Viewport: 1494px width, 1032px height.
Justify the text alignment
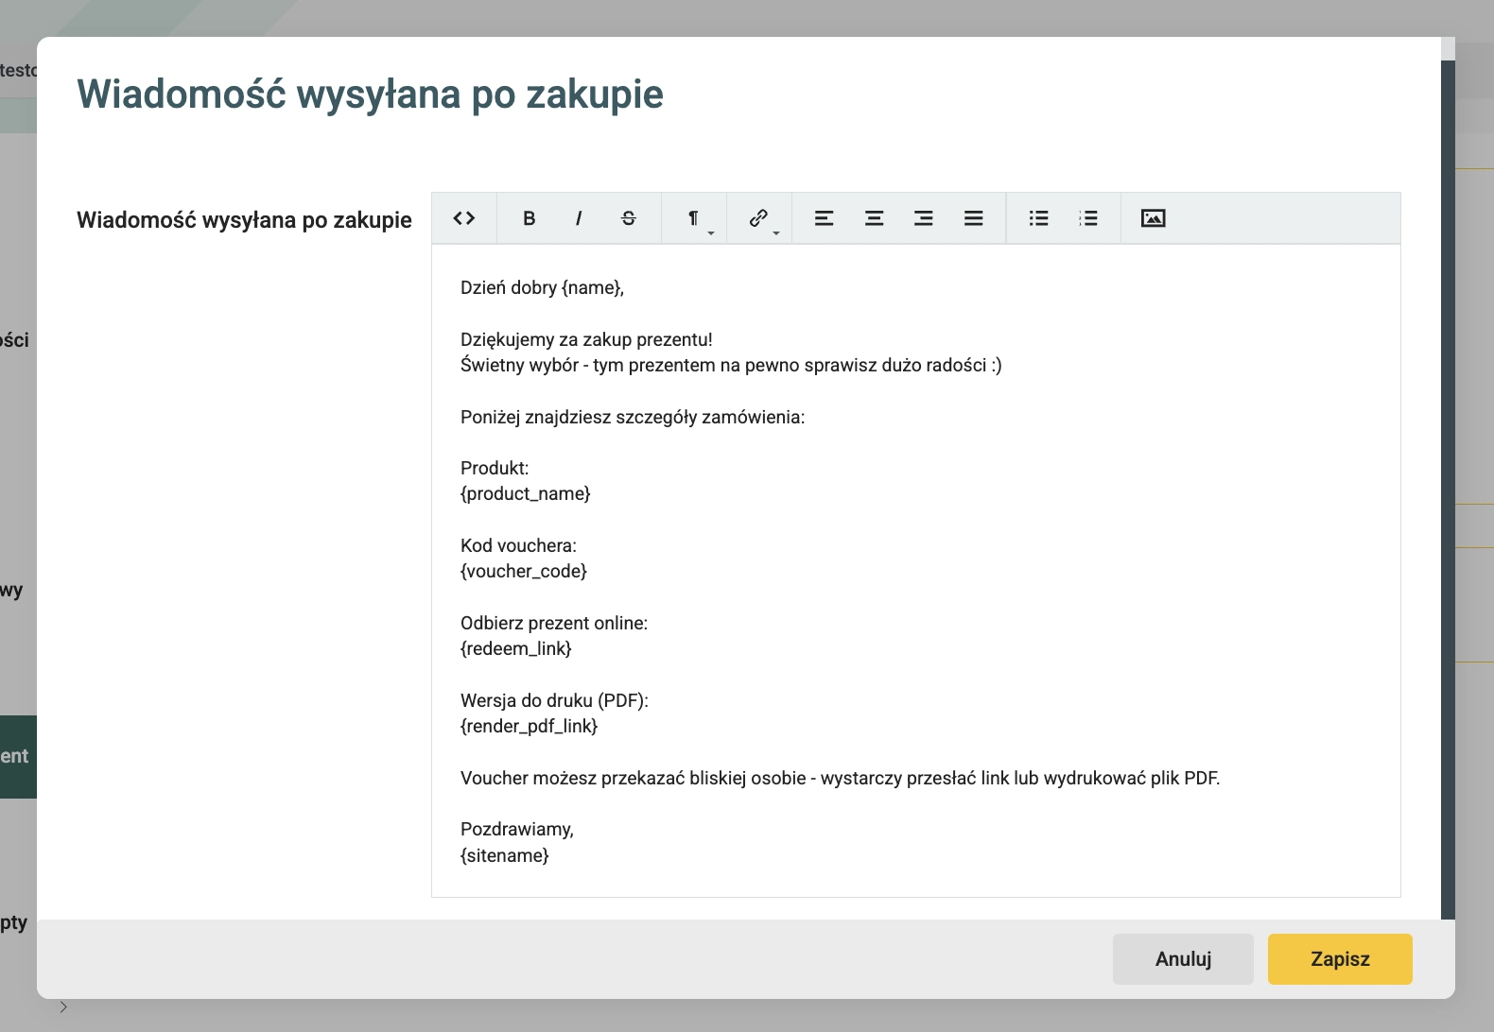(974, 218)
